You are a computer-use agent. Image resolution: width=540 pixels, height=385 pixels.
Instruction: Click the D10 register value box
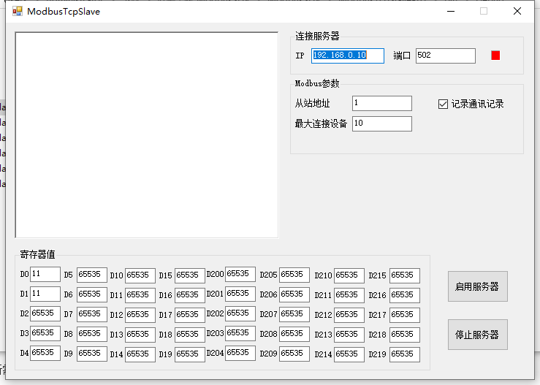tap(140, 276)
